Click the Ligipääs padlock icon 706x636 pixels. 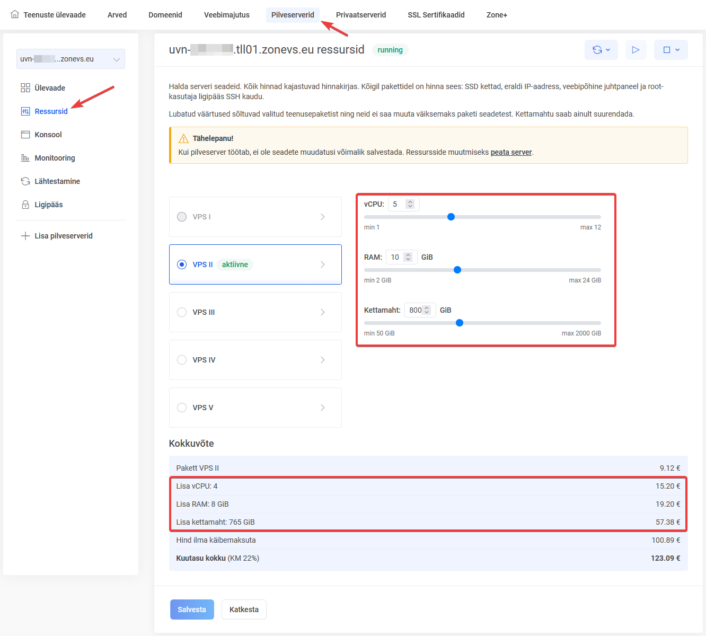pos(25,205)
